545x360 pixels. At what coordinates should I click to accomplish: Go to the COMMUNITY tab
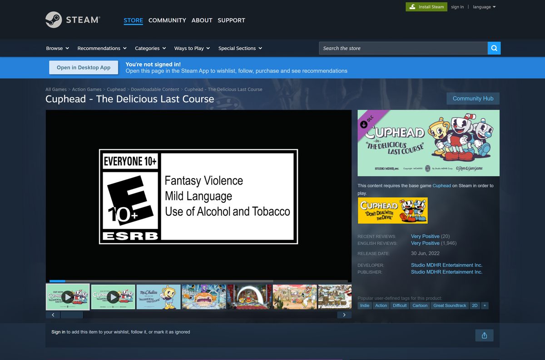coord(167,20)
